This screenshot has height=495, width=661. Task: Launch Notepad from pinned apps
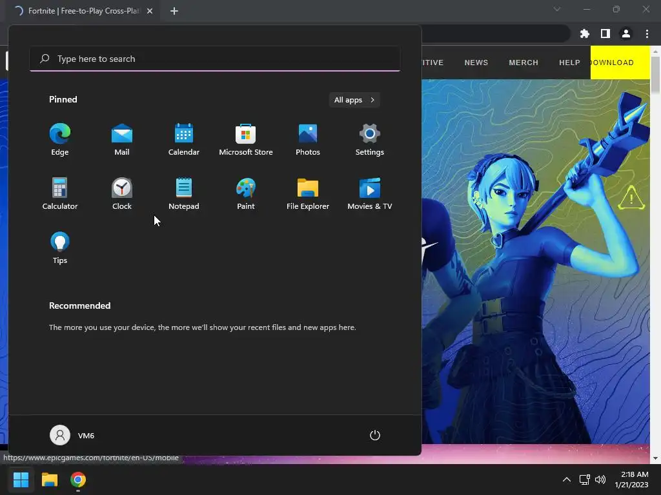tap(184, 193)
